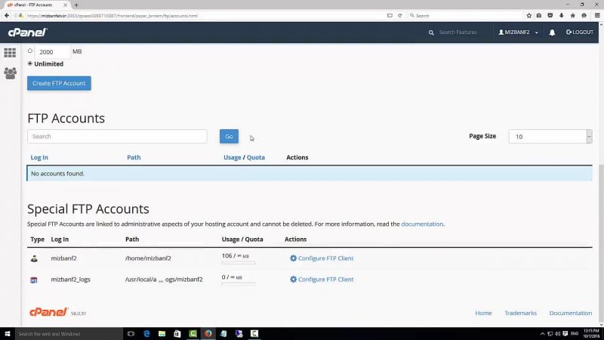Click gear icon for mizbanf2_logs Configure FTP Client
This screenshot has height=340, width=604.
293,280
